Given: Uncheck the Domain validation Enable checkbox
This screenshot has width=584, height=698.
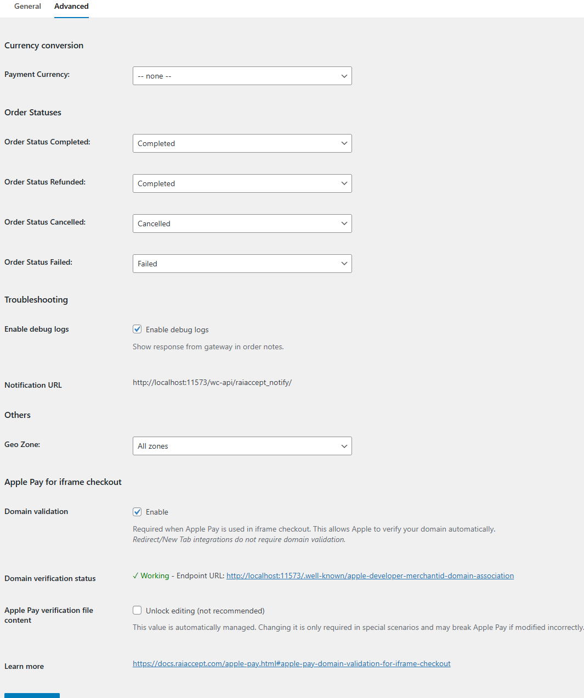Looking at the screenshot, I should pos(137,512).
